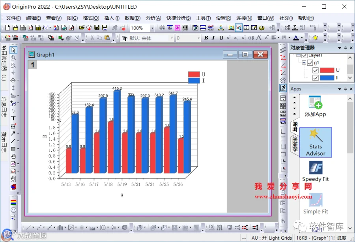This screenshot has height=242, width=355.
Task: Click the red U swatch in Object Manager
Action: coord(327,70)
